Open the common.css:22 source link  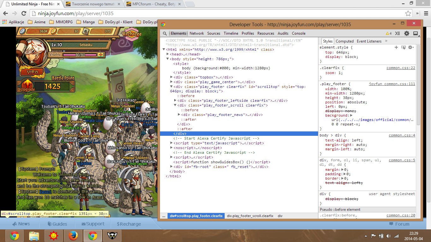(401, 68)
